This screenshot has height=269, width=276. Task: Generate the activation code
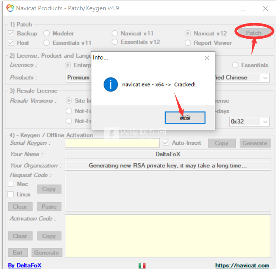[47, 252]
